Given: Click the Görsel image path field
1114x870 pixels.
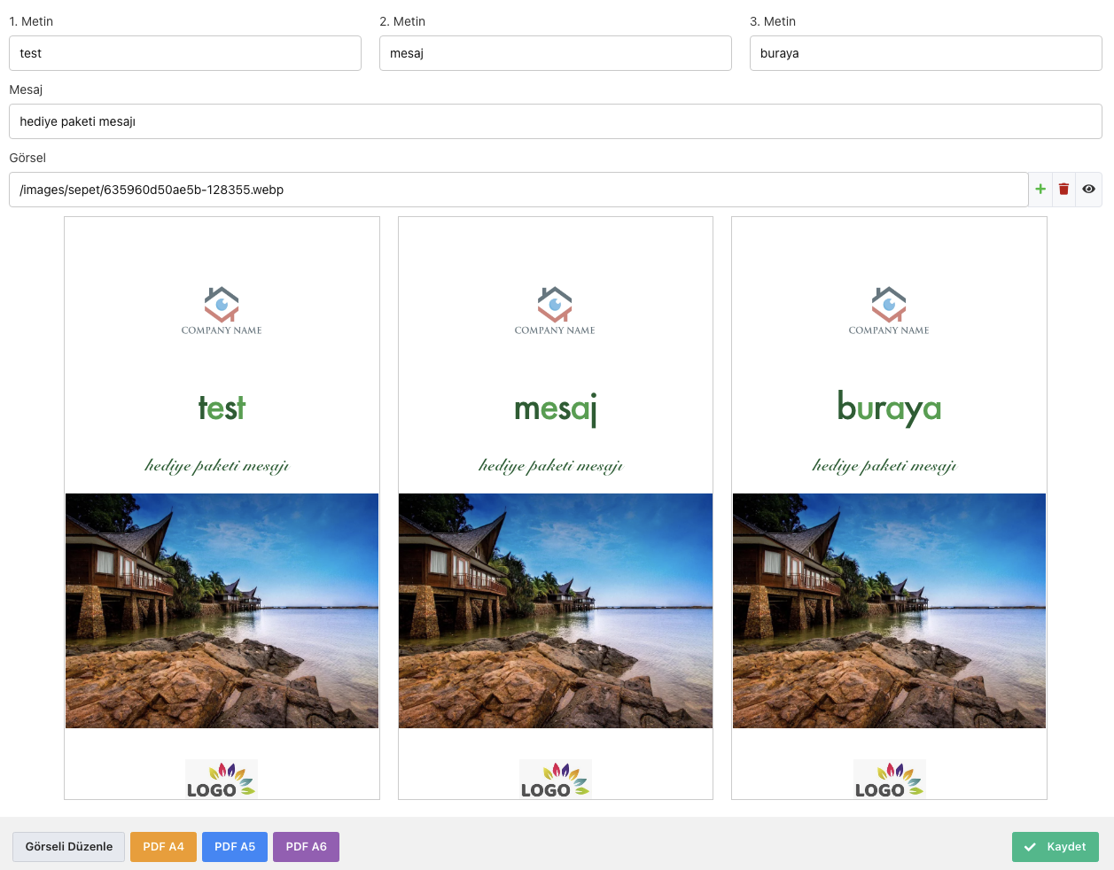Looking at the screenshot, I should click(518, 190).
